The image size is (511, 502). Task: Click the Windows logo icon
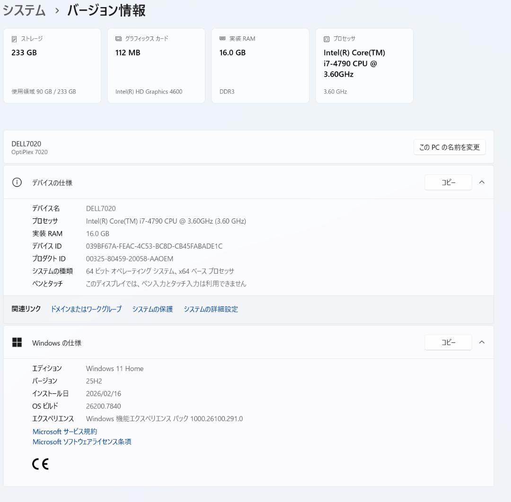click(x=17, y=342)
